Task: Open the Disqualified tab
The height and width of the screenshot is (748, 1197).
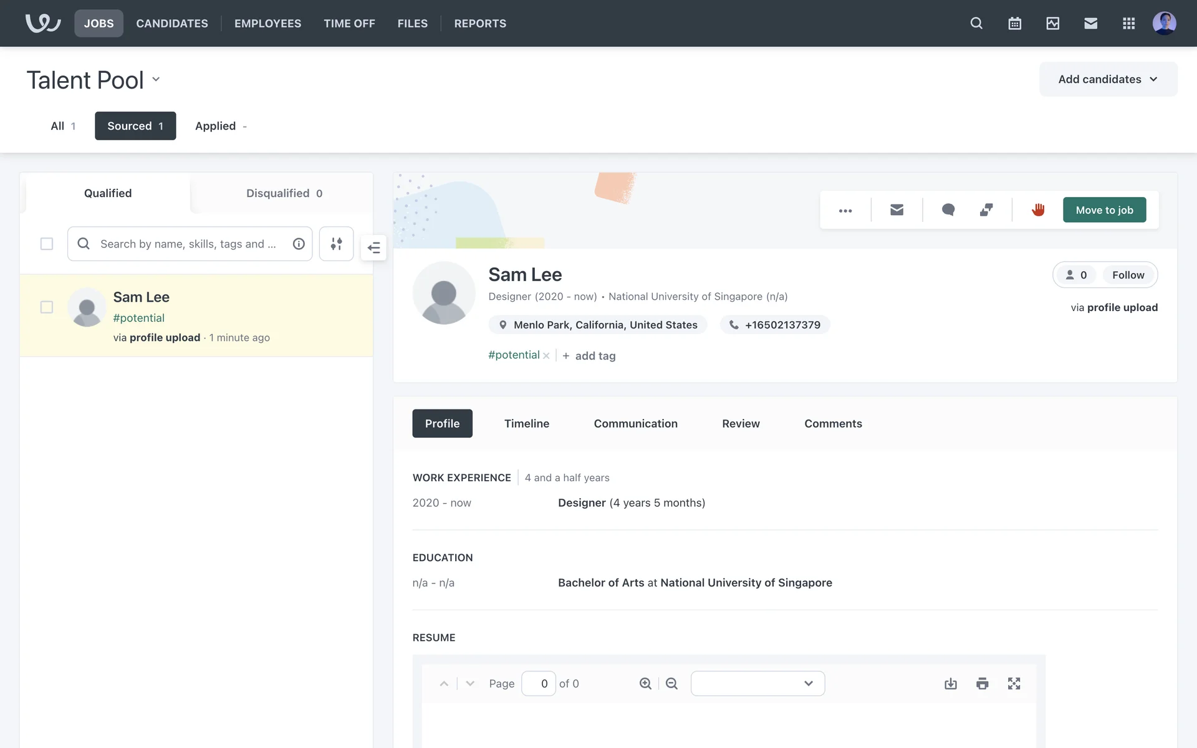Action: 284,193
